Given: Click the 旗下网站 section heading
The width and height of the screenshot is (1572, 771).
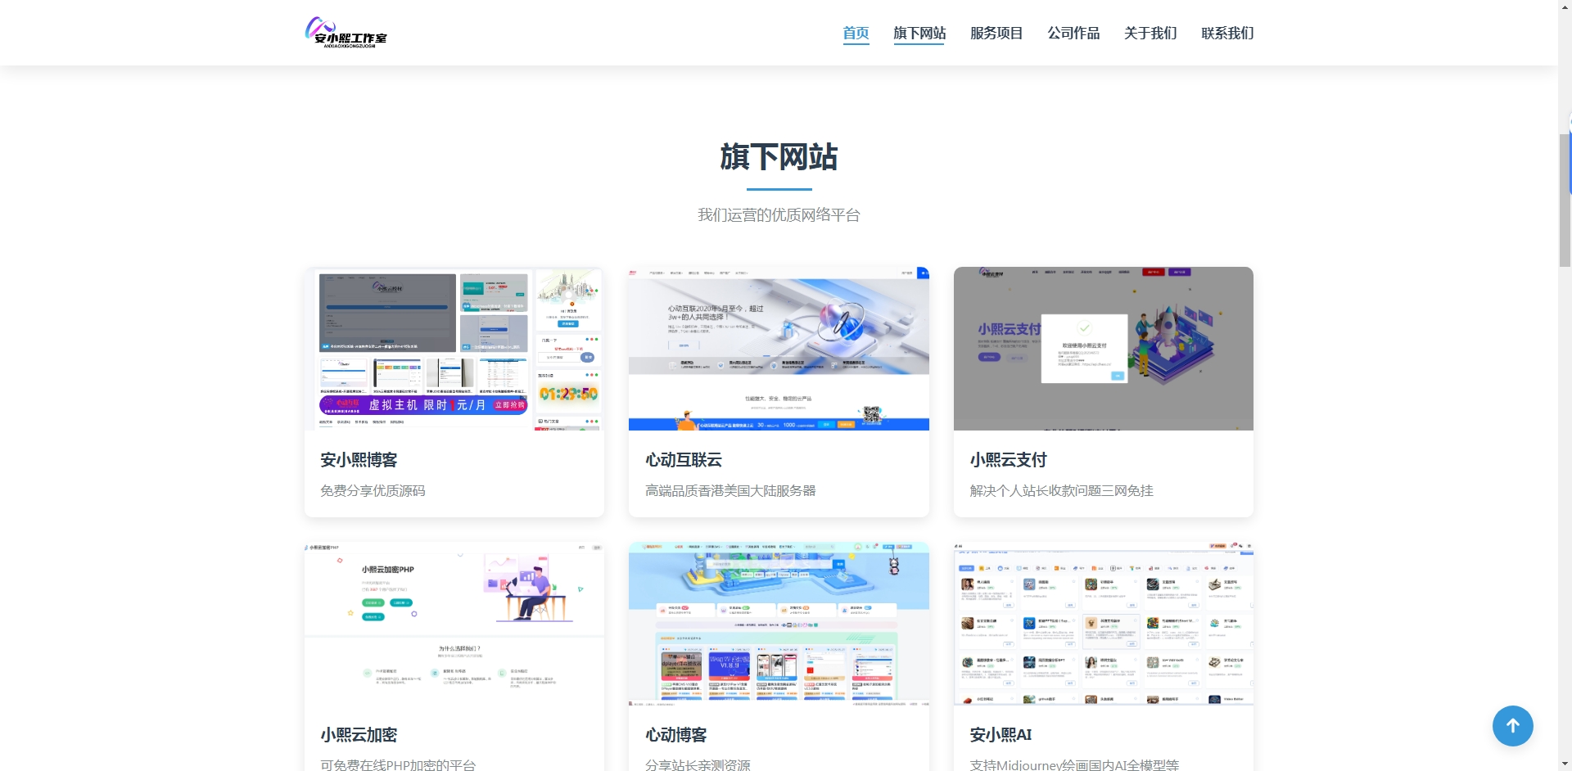Looking at the screenshot, I should (779, 156).
